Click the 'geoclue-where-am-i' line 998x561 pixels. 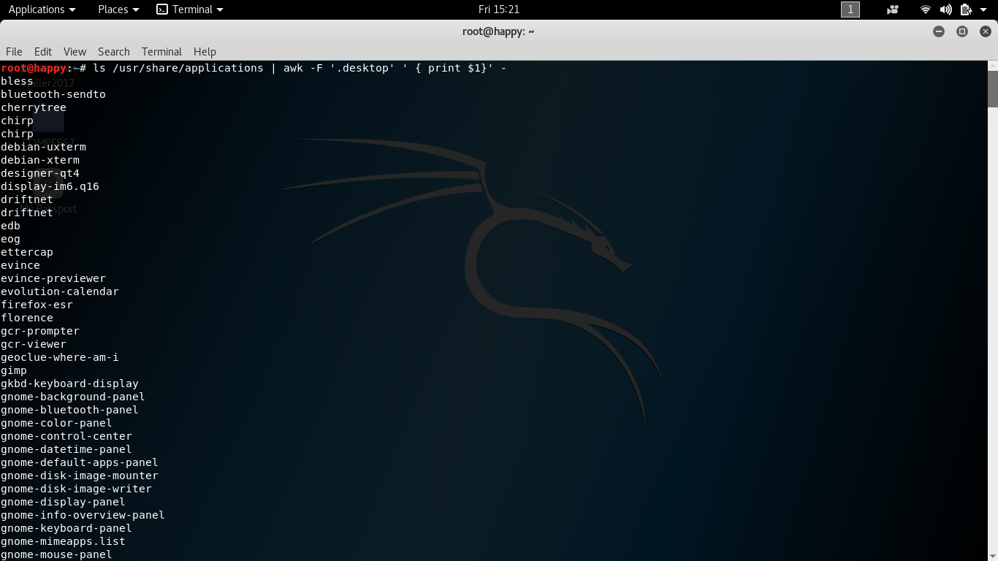(x=60, y=357)
